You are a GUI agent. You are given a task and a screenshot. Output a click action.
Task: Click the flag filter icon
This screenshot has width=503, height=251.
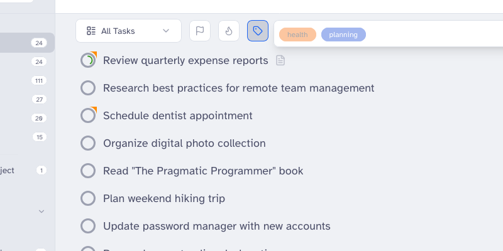[x=200, y=31]
